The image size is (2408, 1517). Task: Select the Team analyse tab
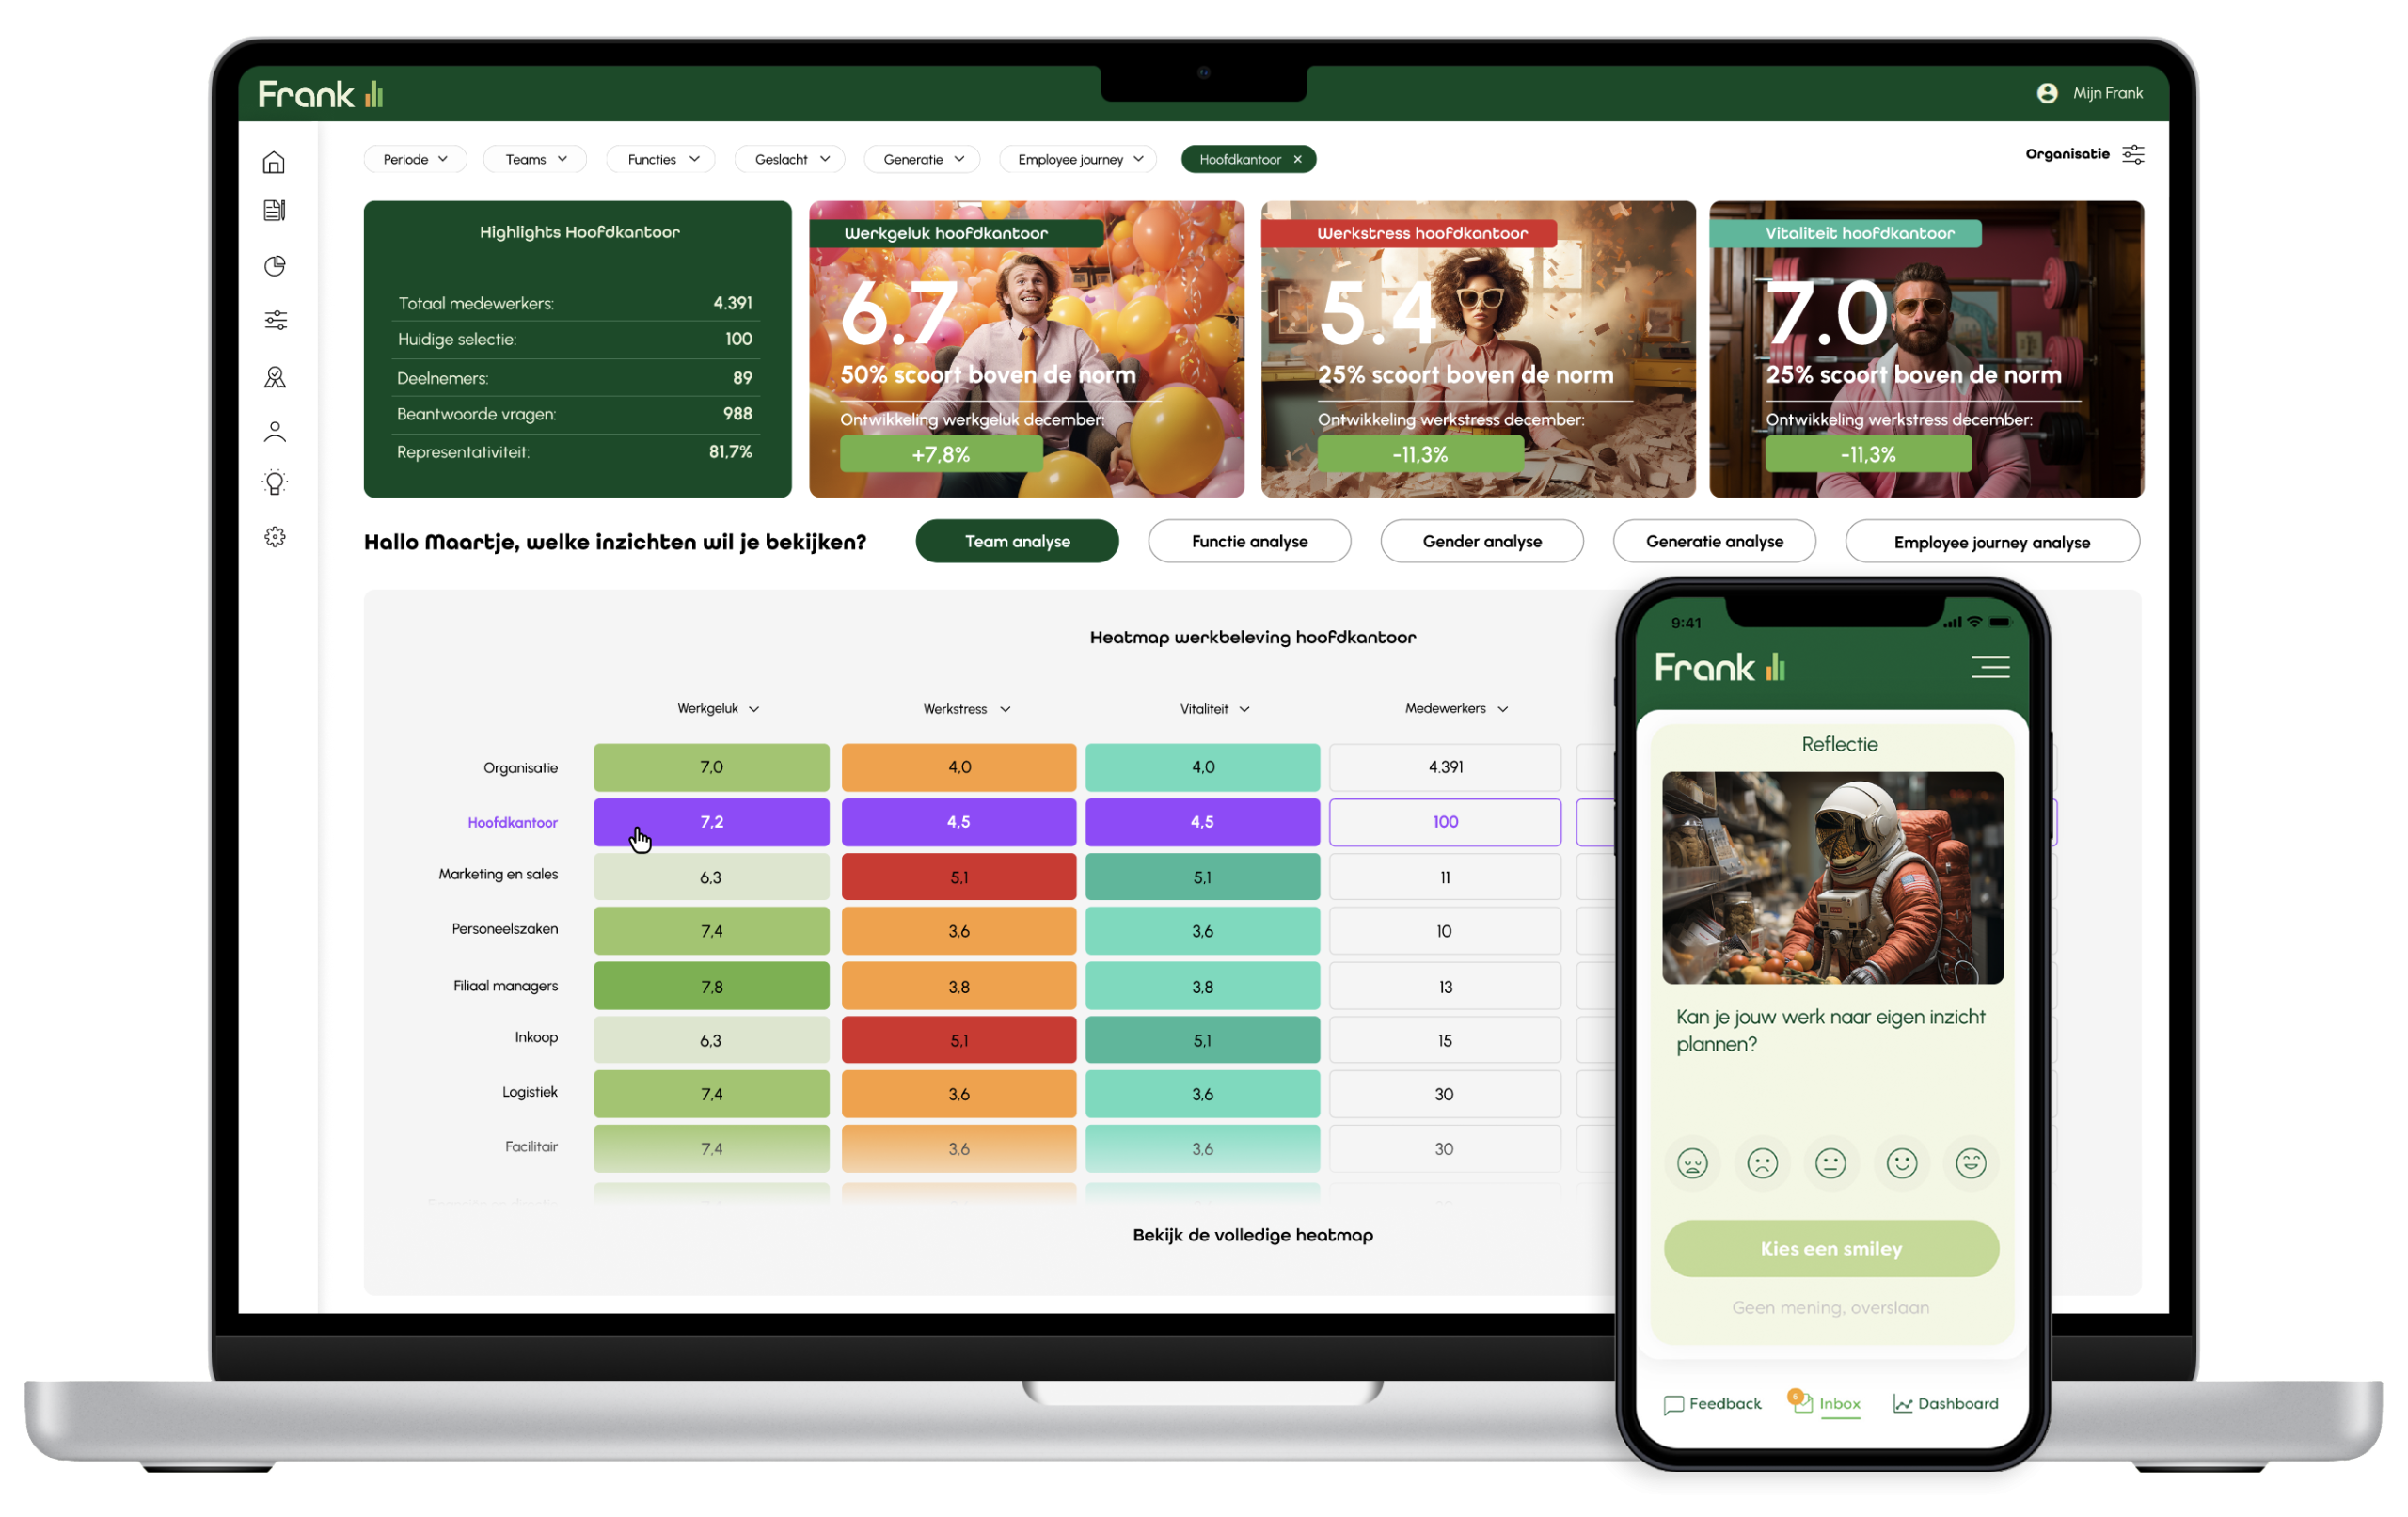click(x=1019, y=540)
